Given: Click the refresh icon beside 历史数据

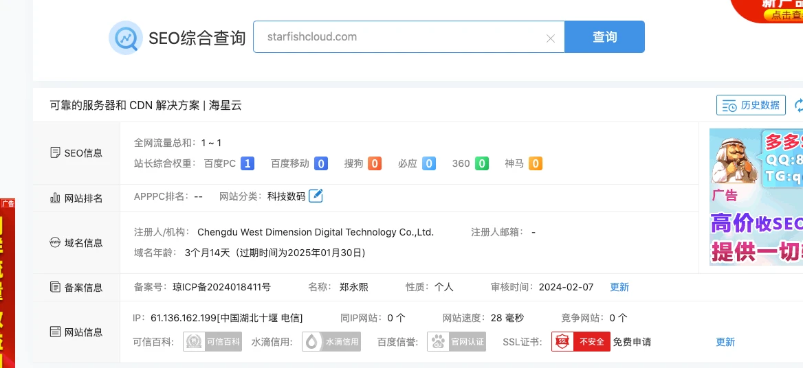Looking at the screenshot, I should point(799,105).
